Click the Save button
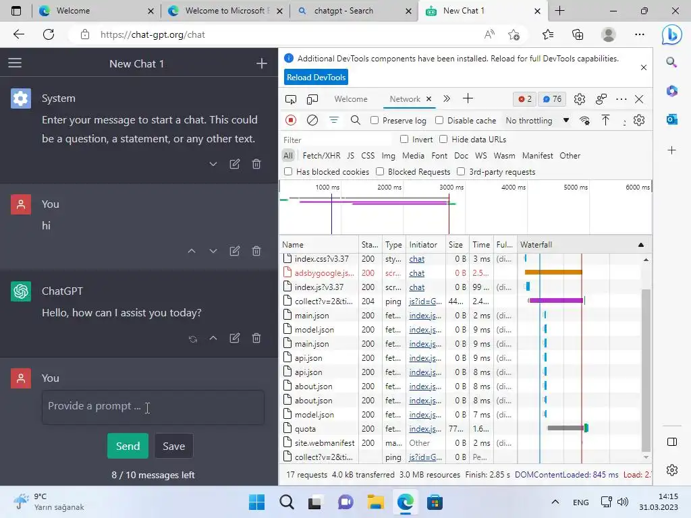Image resolution: width=691 pixels, height=518 pixels. [x=173, y=446]
